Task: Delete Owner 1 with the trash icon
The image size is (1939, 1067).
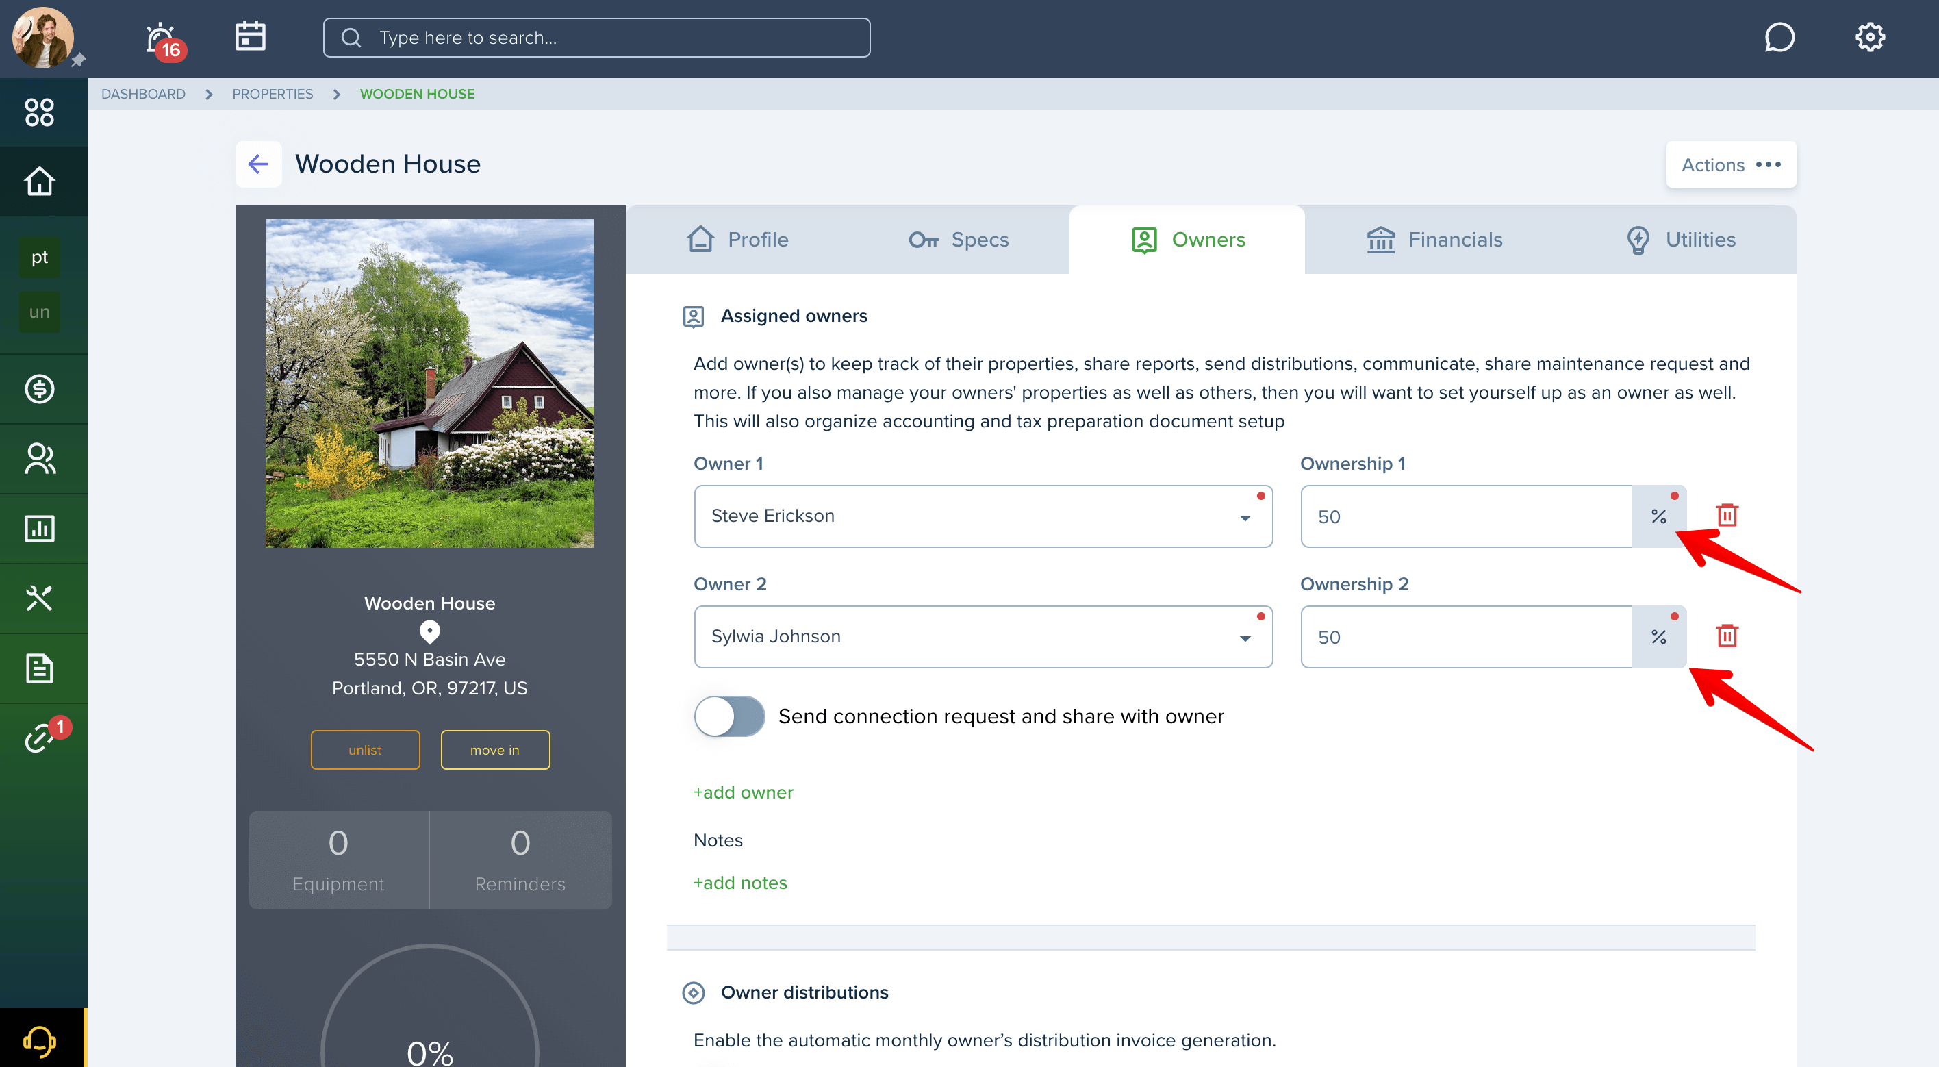Action: tap(1727, 515)
